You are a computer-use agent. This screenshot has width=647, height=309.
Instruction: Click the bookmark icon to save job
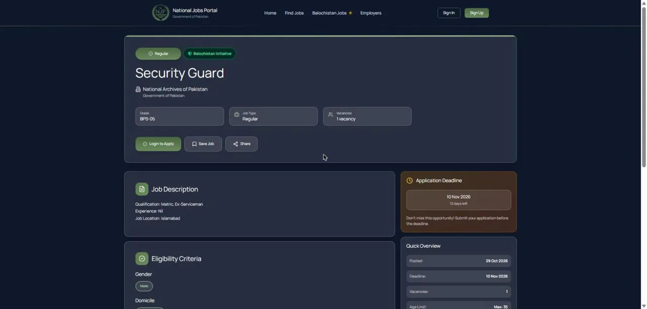coord(194,144)
